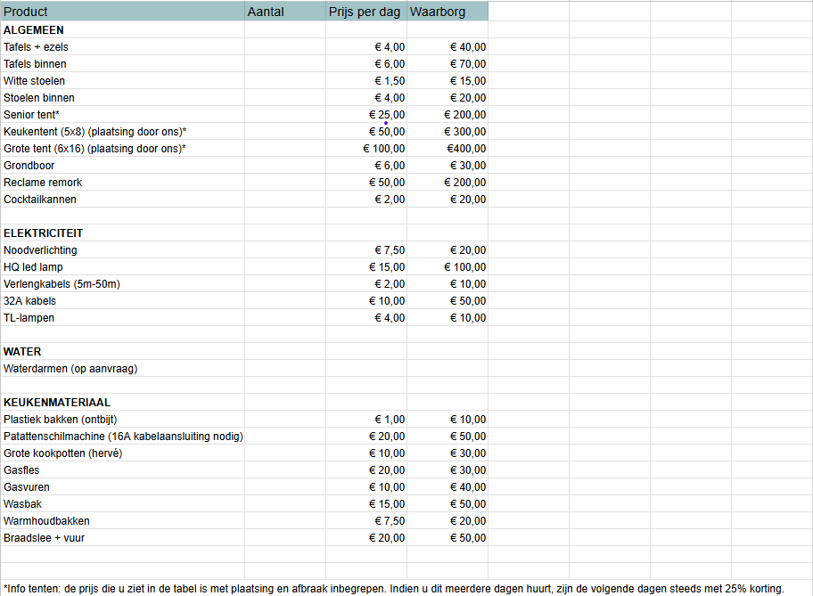Click the empty Aantal cell for Witte stoelen
813x596 pixels.
pyautogui.click(x=285, y=81)
